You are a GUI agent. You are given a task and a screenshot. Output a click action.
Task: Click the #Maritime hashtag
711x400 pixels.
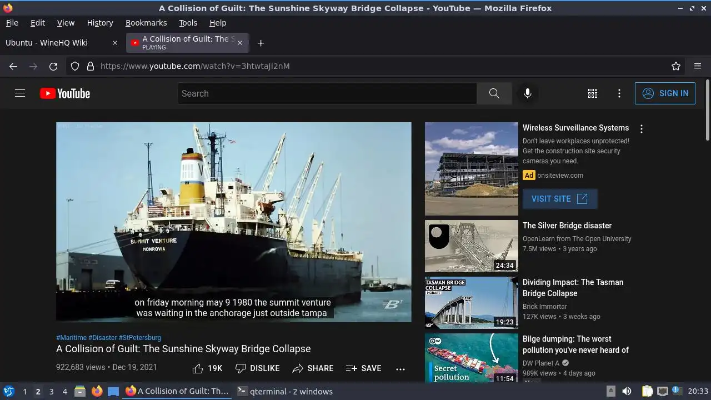[71, 337]
